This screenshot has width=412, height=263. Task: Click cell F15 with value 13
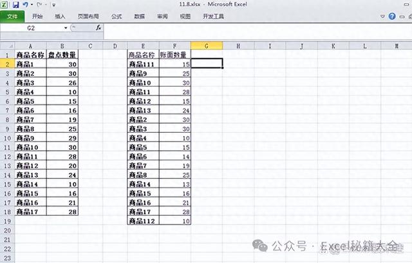[174, 184]
